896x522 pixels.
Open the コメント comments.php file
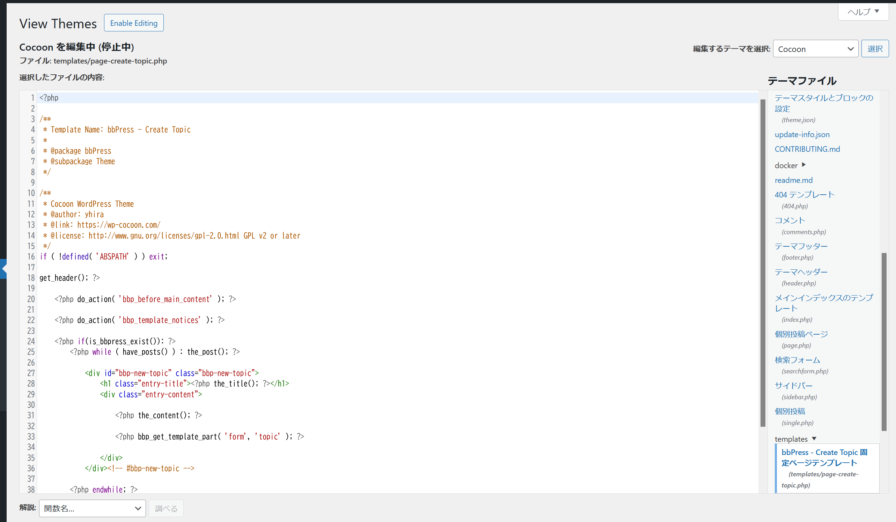point(790,220)
